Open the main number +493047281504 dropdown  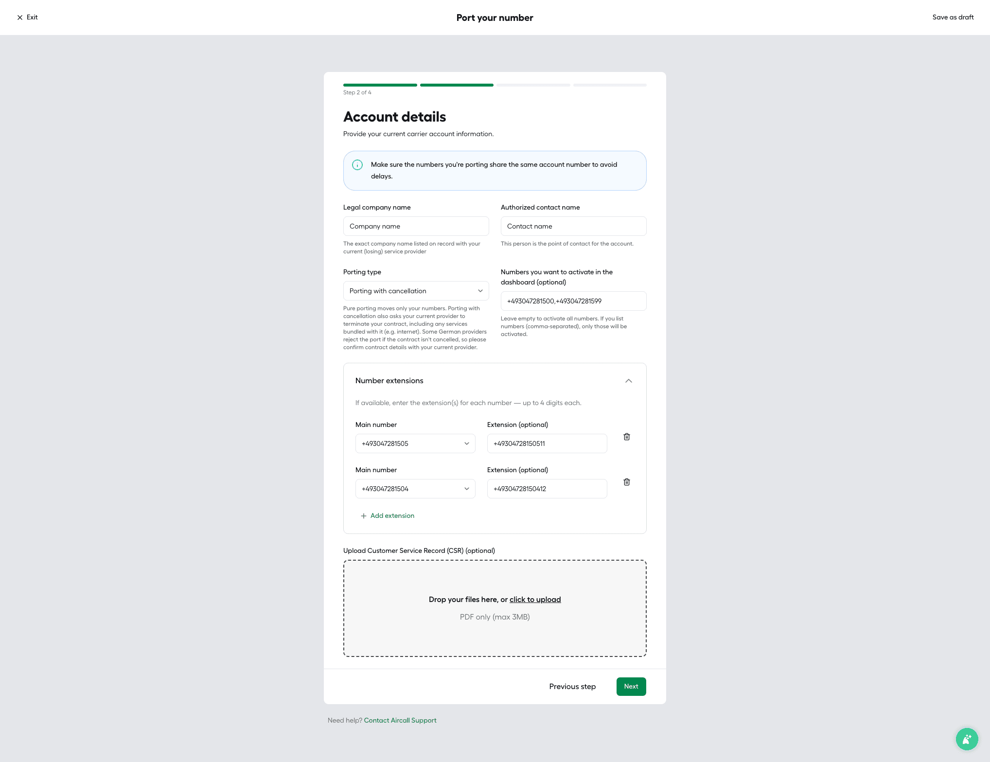pyautogui.click(x=415, y=489)
